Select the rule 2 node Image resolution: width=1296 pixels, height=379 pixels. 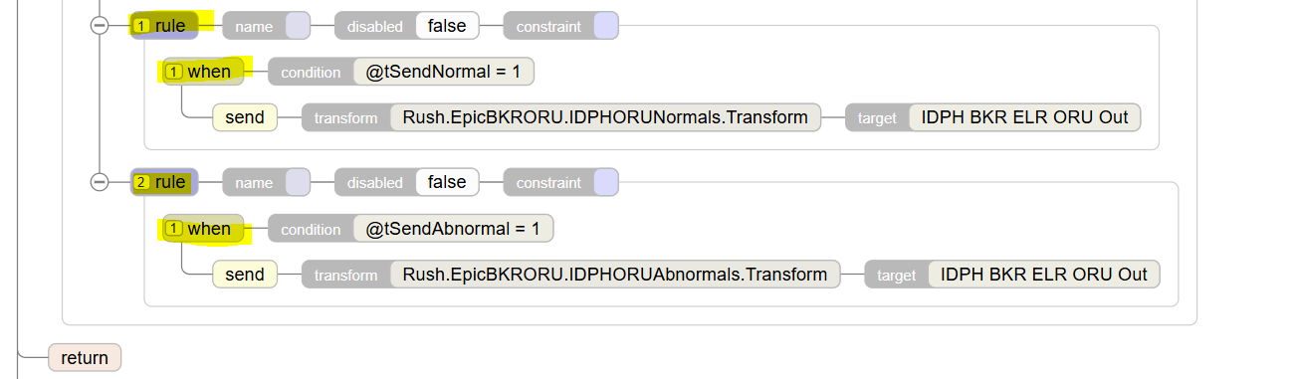[165, 182]
